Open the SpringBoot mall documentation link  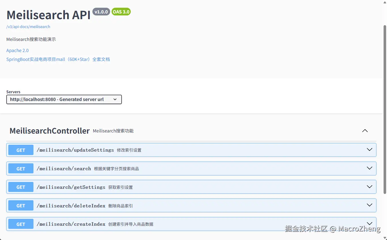point(58,59)
